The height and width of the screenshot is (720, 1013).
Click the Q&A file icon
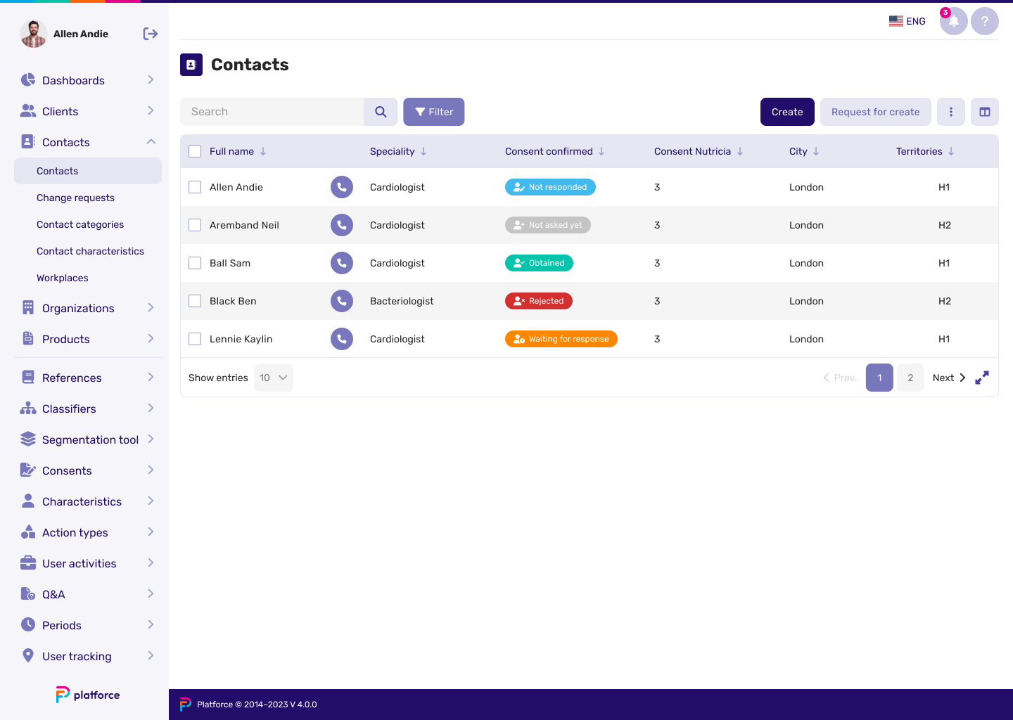tap(28, 593)
